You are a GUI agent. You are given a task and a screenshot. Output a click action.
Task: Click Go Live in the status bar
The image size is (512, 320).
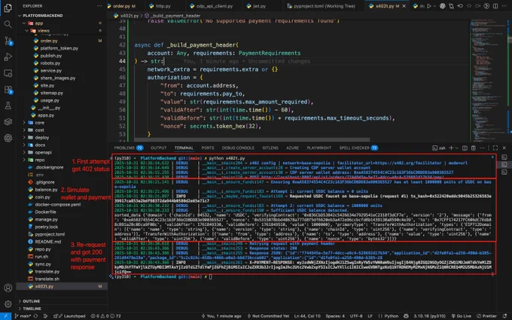[462, 316]
